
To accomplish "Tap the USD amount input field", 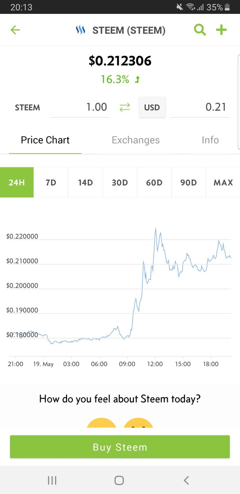I will (x=200, y=107).
